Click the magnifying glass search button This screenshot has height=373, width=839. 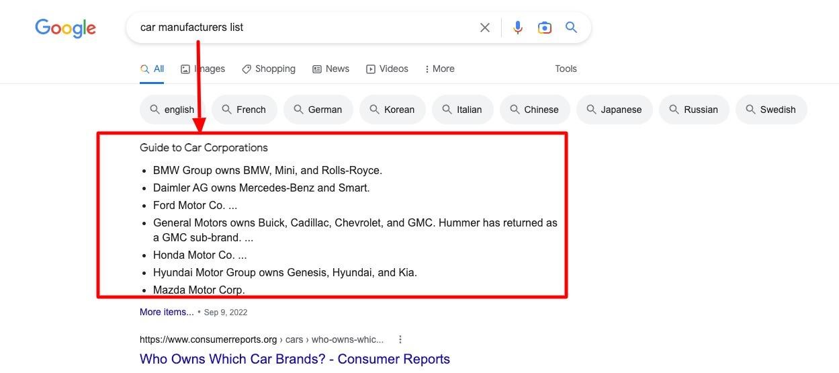pyautogui.click(x=571, y=28)
